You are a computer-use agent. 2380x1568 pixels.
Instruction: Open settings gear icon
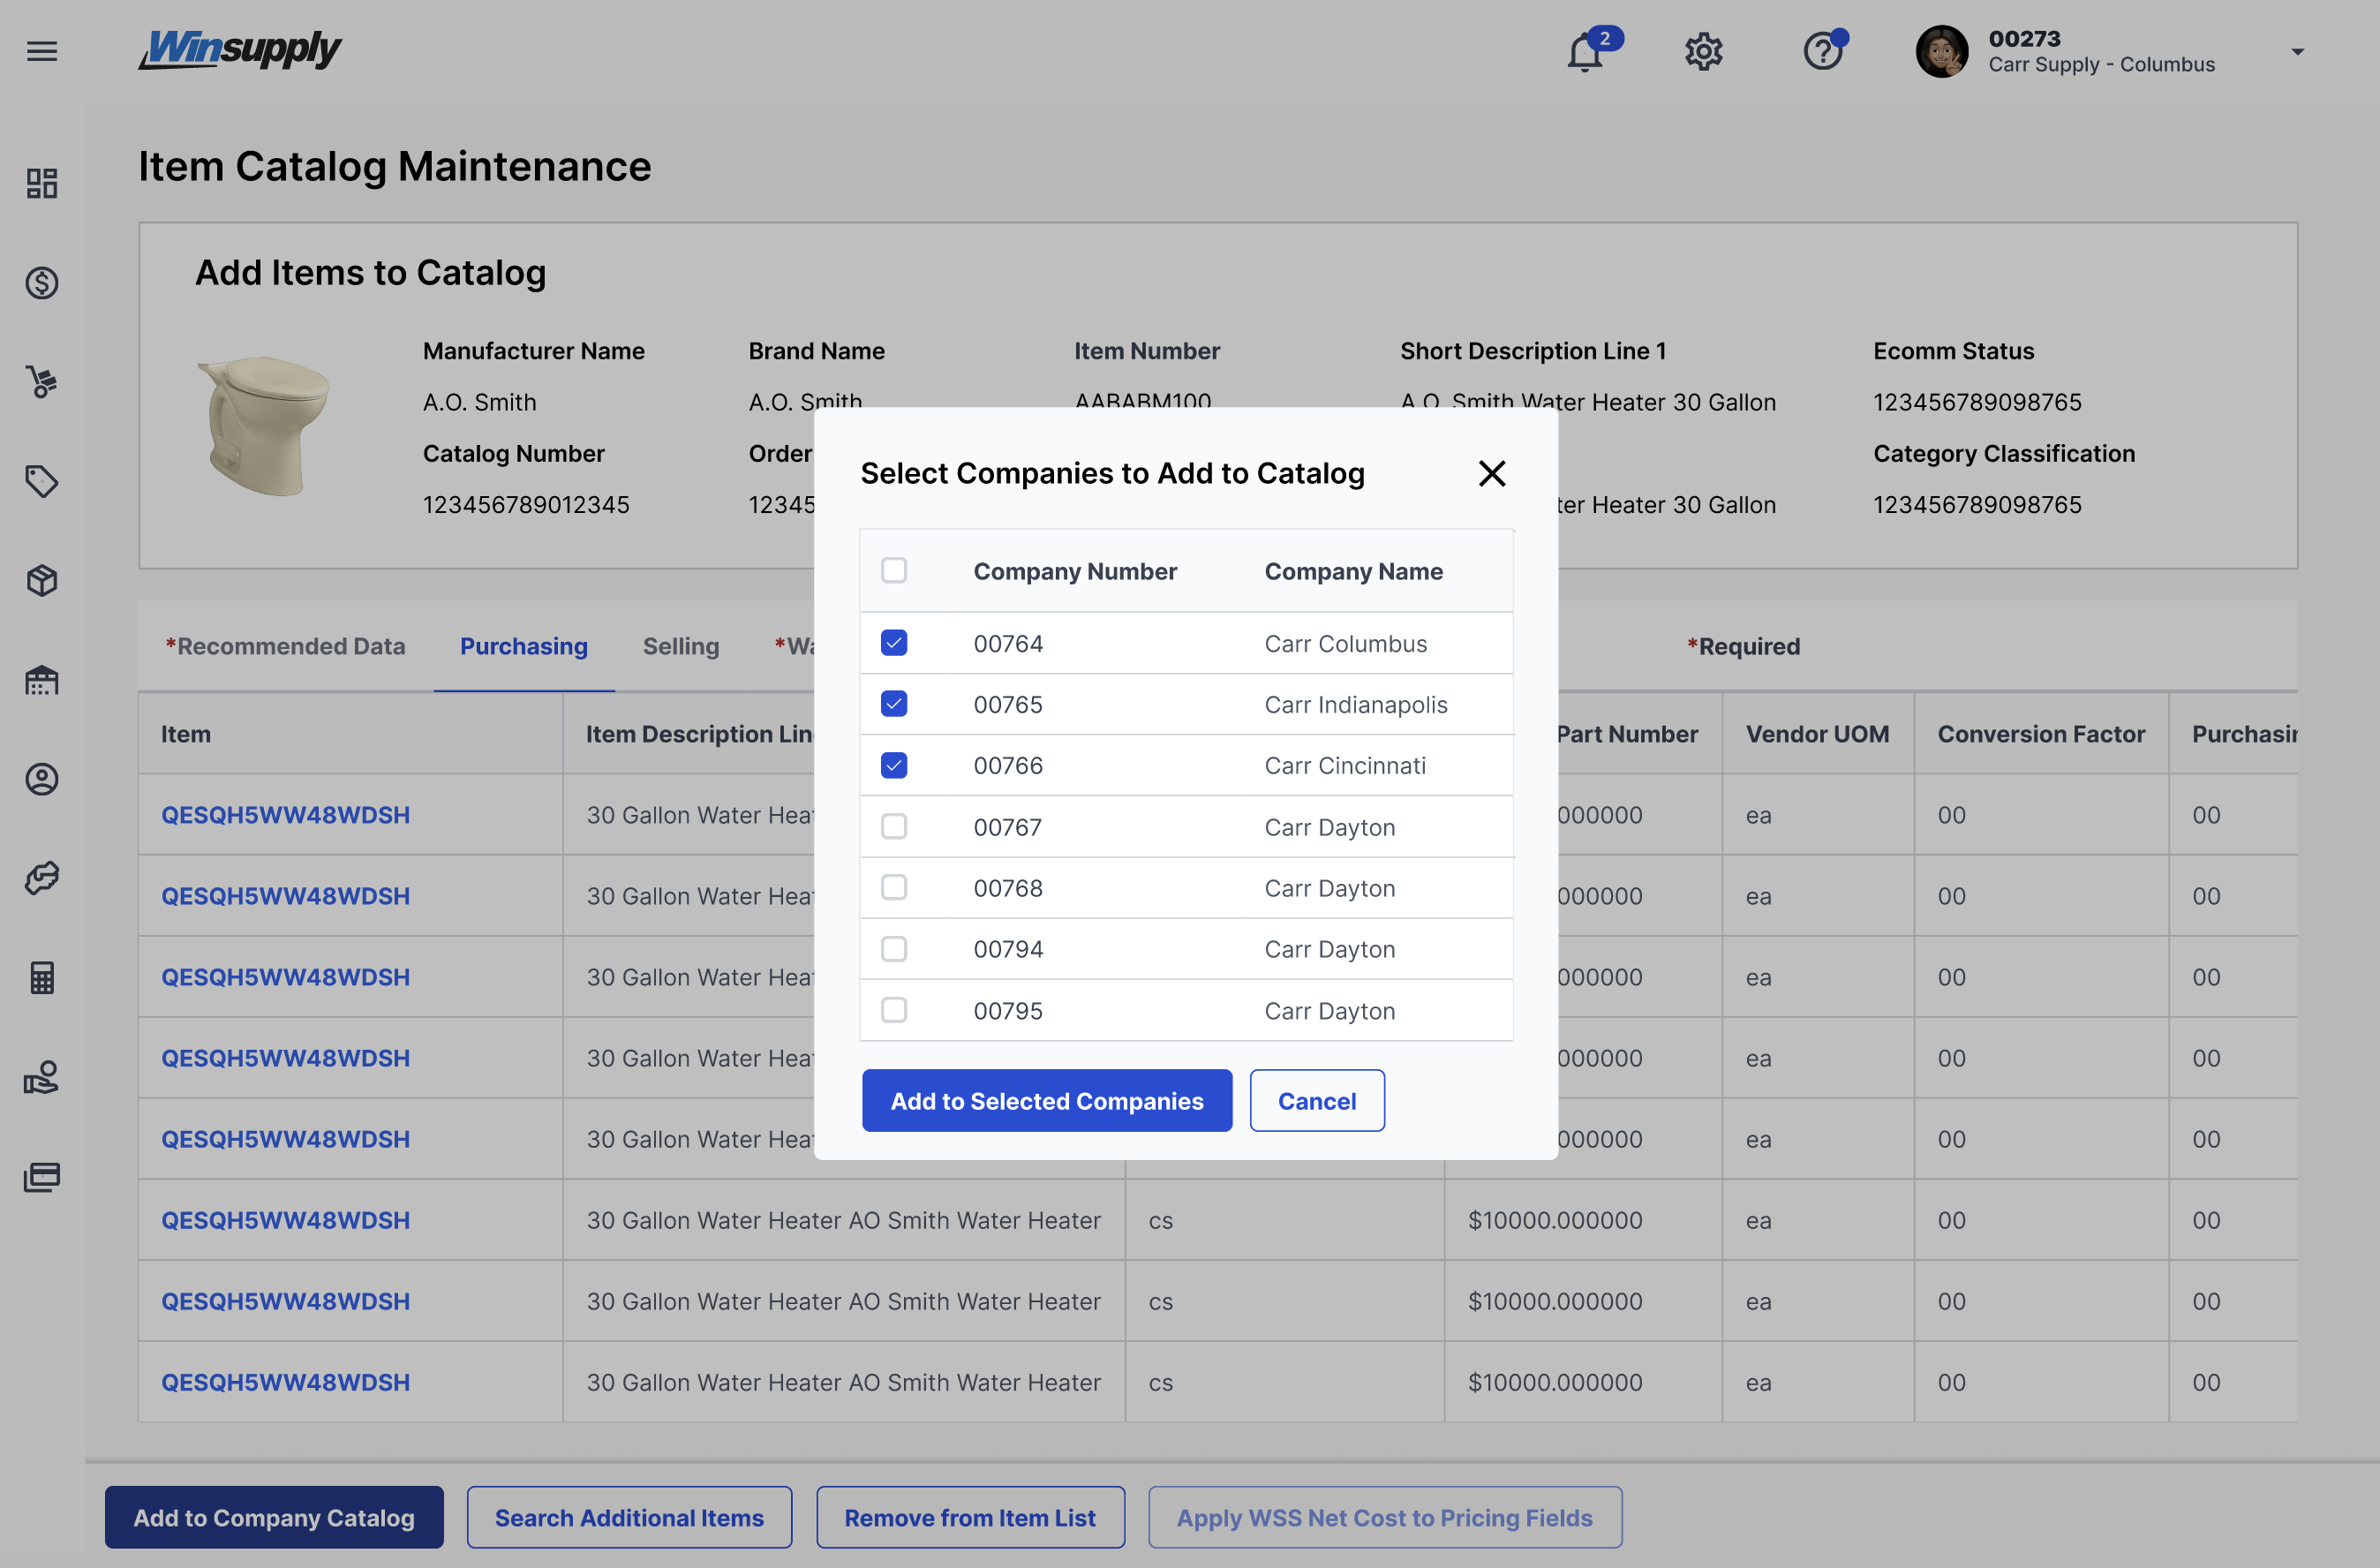coord(1703,52)
